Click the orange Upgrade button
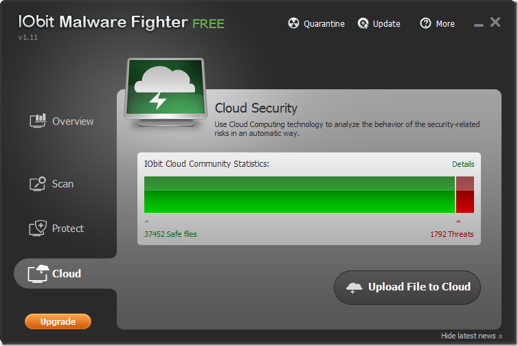Viewport: 518px width, 346px height. point(58,321)
